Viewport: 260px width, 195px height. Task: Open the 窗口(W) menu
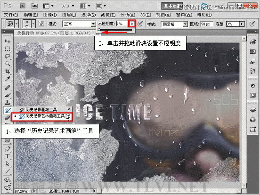184,15
